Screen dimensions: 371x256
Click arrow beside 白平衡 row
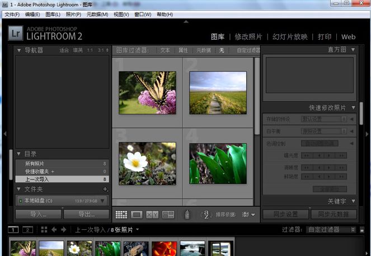(x=352, y=131)
